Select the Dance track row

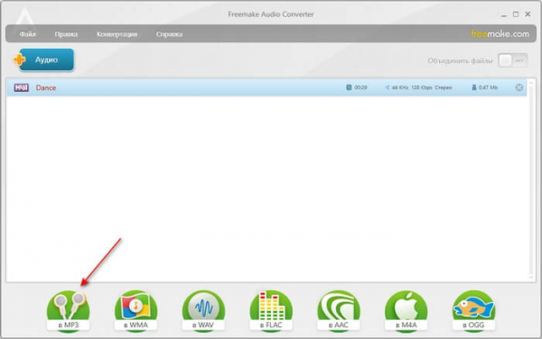click(266, 87)
